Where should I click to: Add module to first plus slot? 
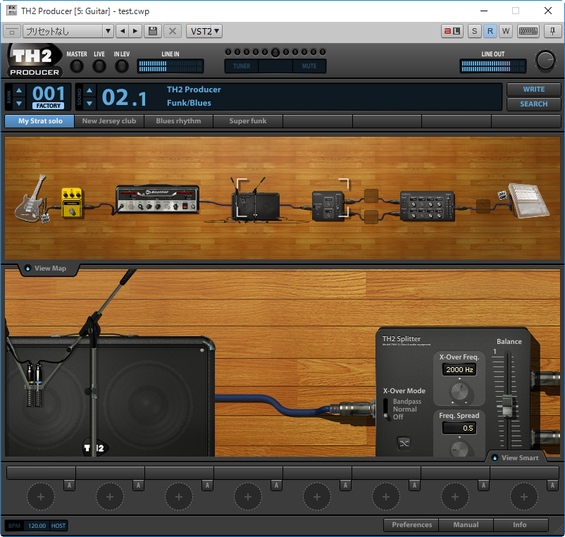(41, 497)
